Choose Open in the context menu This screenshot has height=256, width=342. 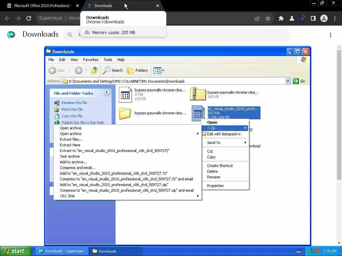click(x=225, y=122)
